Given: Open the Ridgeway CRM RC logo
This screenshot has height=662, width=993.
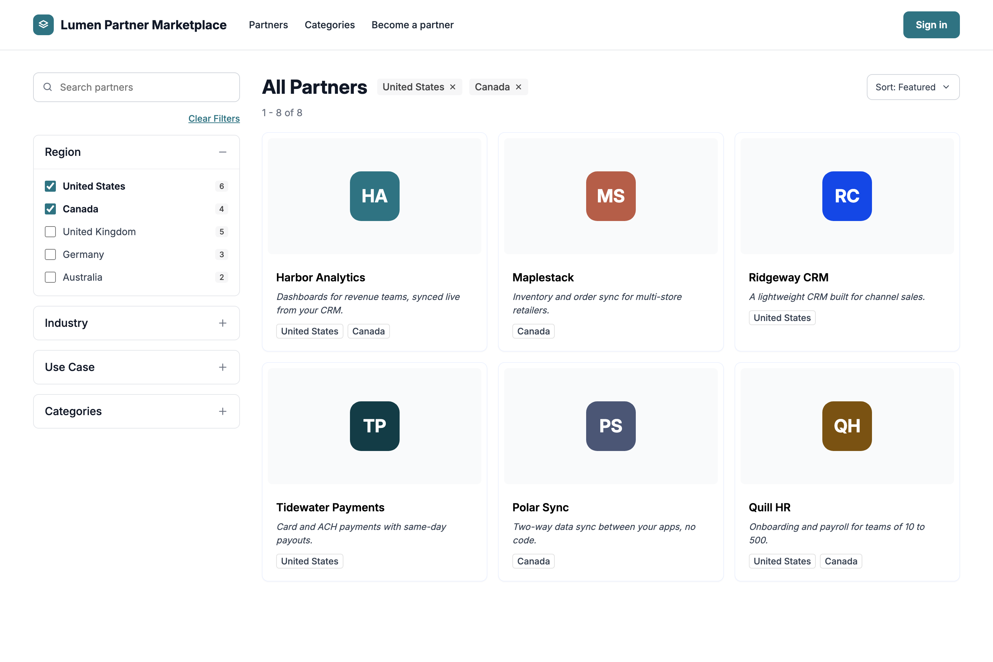Looking at the screenshot, I should [847, 196].
